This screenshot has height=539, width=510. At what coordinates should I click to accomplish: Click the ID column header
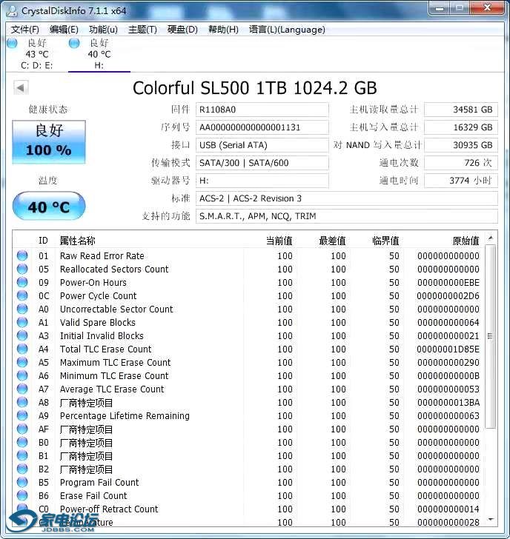(43, 241)
